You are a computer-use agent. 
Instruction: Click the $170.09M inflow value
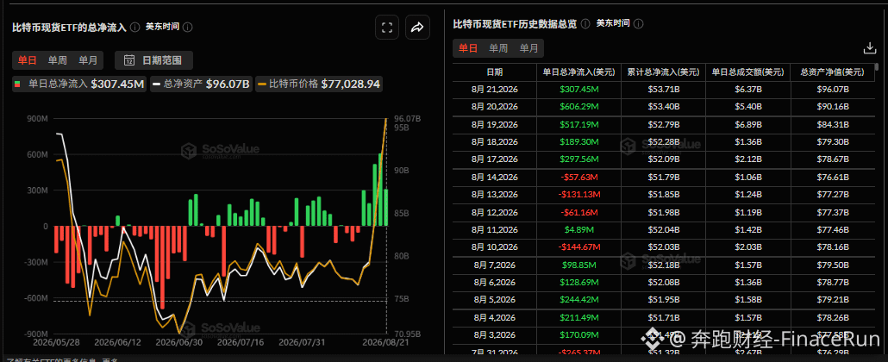point(578,334)
